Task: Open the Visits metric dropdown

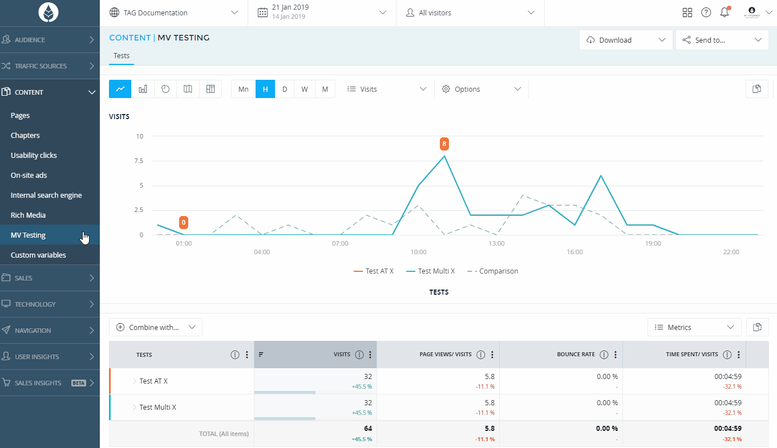Action: [387, 89]
